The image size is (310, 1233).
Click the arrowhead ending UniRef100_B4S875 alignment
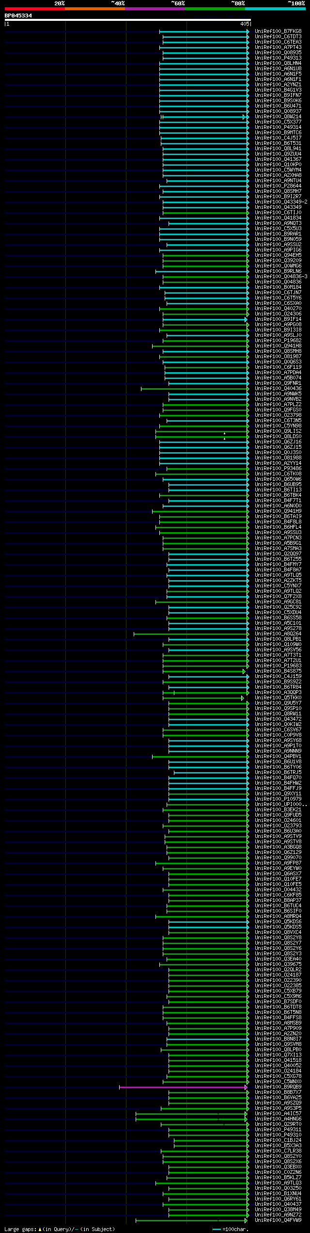245,671
